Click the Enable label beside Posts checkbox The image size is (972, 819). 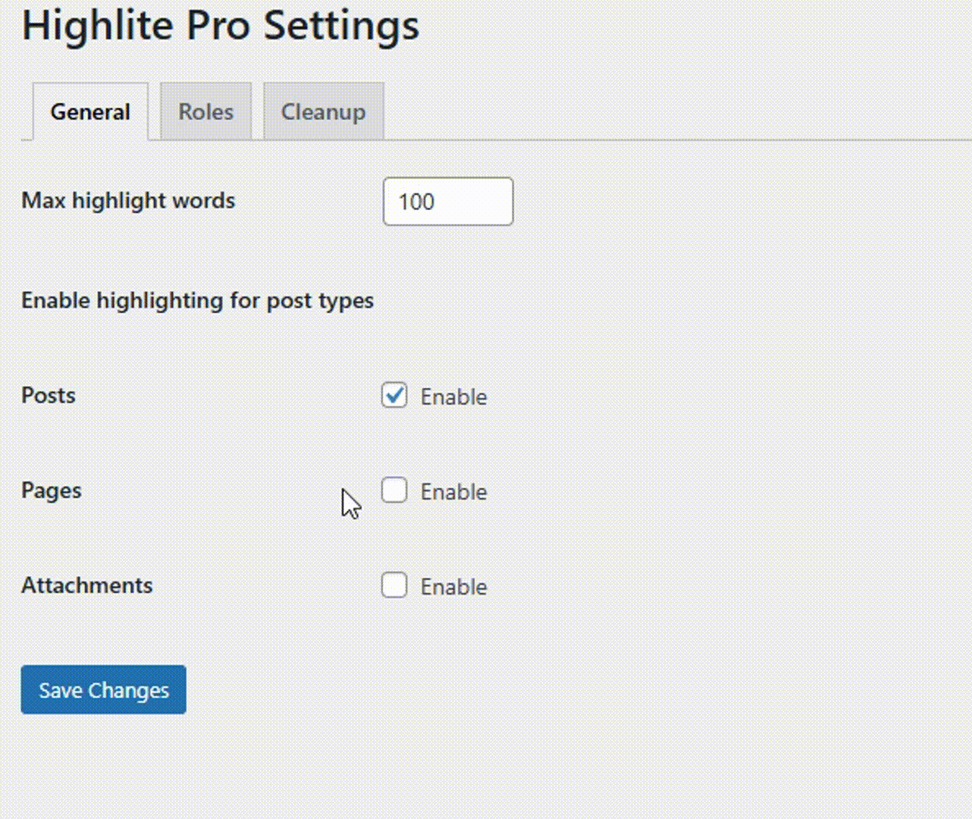coord(453,397)
